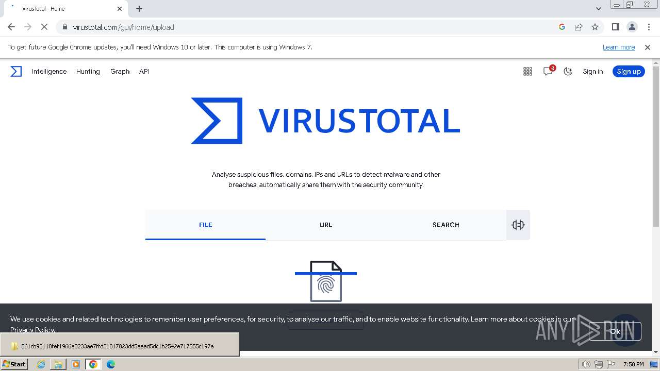Open the Chrome profile avatar icon
Viewport: 660px width, 371px height.
[x=632, y=27]
